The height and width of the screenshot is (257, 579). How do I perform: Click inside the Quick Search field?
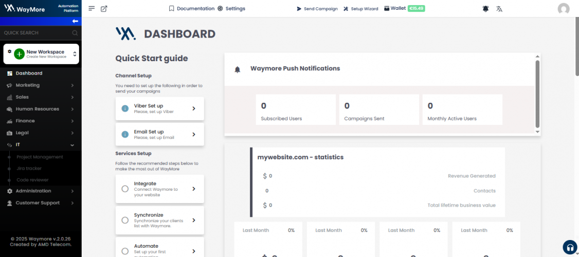[x=41, y=33]
